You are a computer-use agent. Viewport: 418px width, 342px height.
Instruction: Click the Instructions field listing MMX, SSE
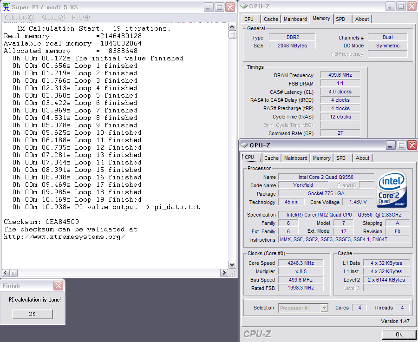tap(344, 240)
